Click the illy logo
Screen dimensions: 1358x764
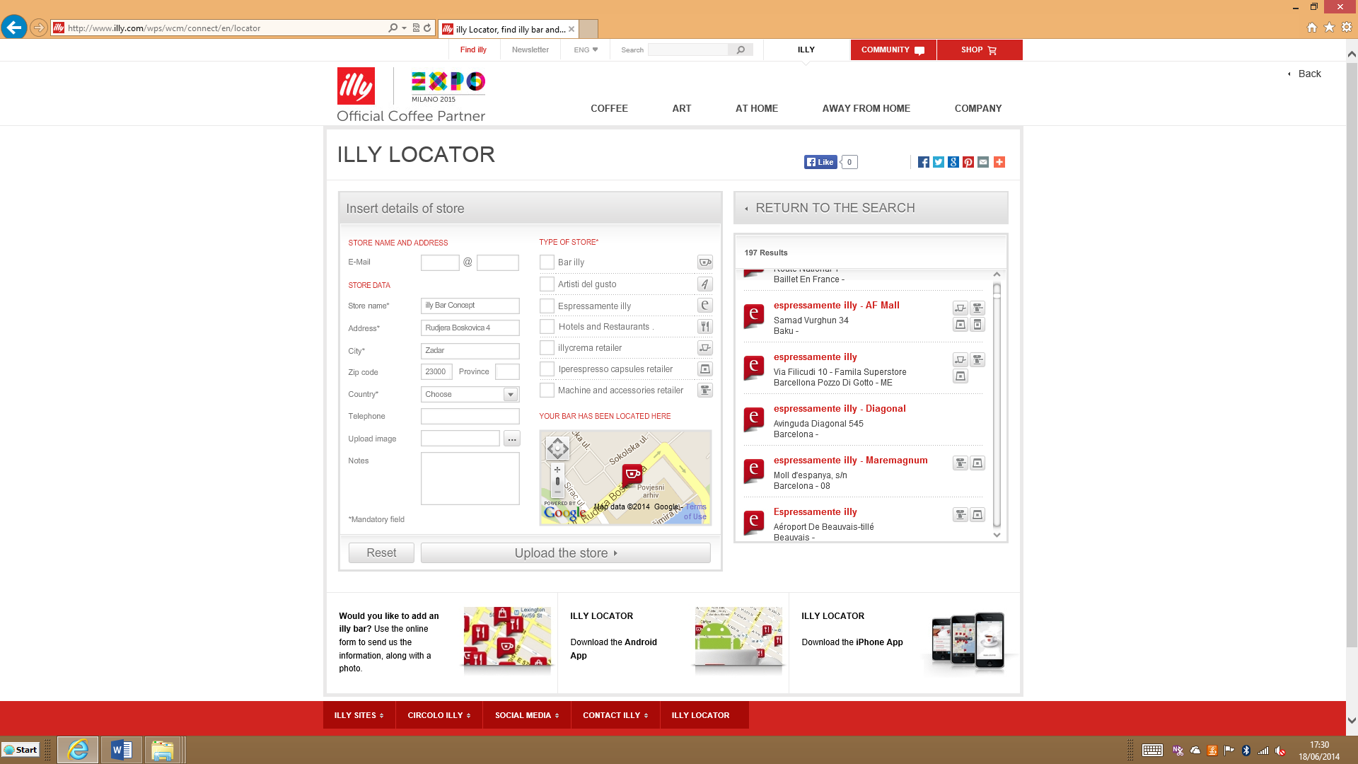(356, 86)
